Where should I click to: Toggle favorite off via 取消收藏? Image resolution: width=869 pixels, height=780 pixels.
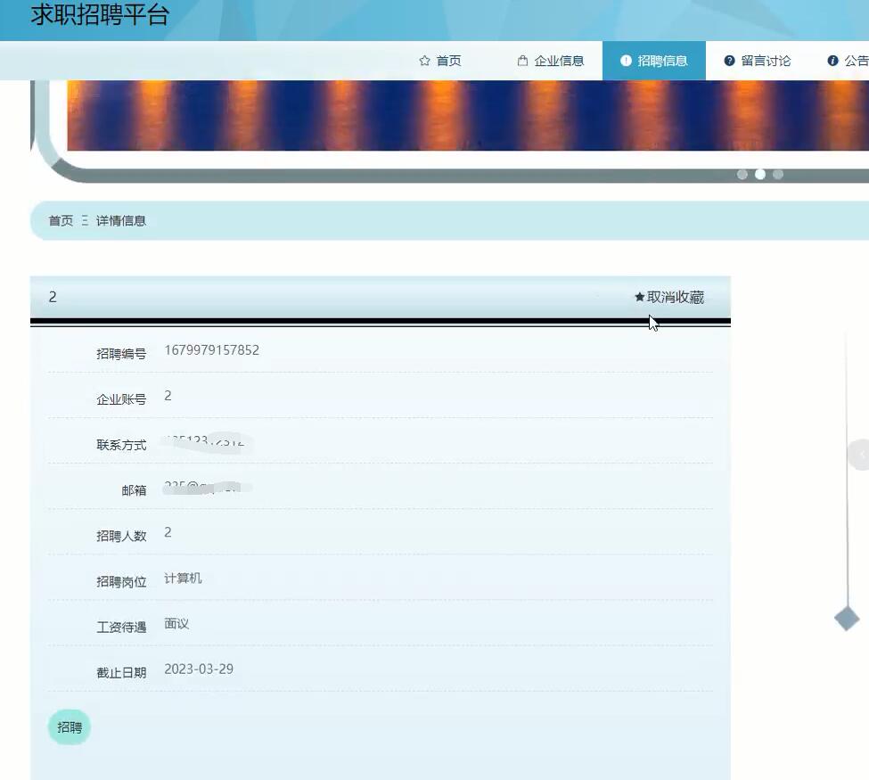pyautogui.click(x=670, y=297)
